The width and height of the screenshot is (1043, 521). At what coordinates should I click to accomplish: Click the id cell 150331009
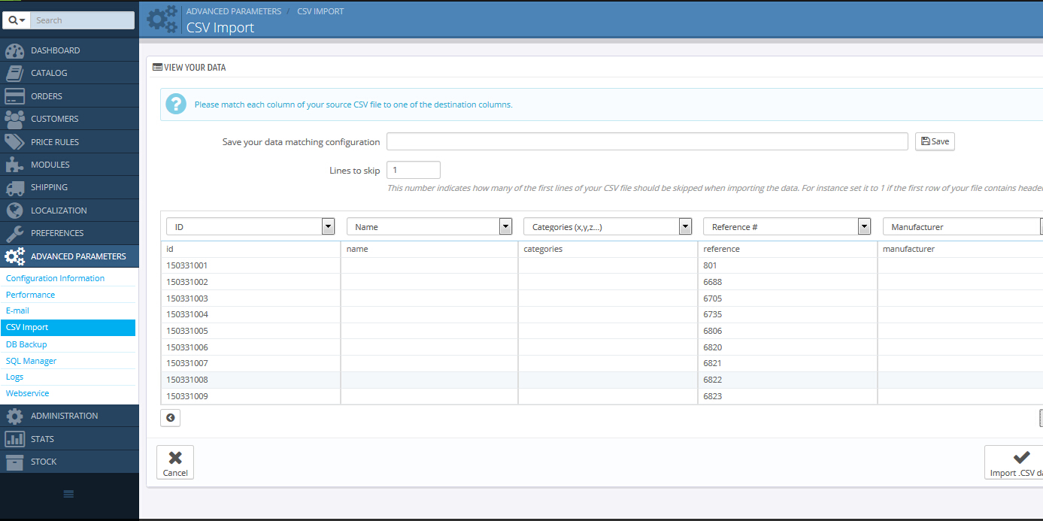point(251,396)
